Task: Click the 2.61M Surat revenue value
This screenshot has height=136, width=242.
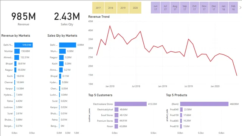Action: (19, 113)
